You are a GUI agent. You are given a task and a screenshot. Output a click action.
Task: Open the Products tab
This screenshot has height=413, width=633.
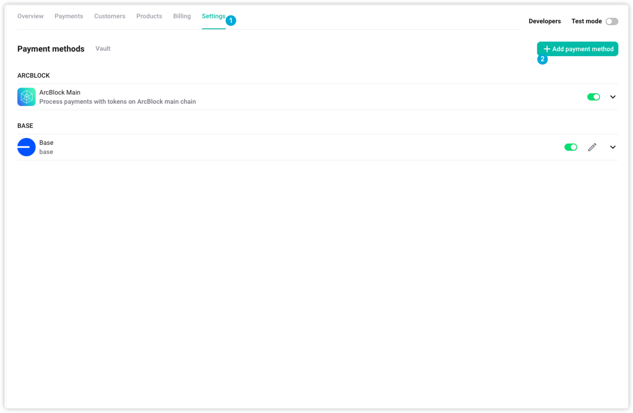click(149, 16)
